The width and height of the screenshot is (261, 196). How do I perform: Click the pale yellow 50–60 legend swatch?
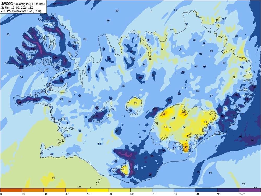pos(120,190)
